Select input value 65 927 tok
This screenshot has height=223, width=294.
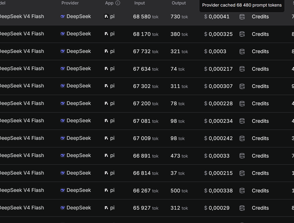tap(146, 208)
